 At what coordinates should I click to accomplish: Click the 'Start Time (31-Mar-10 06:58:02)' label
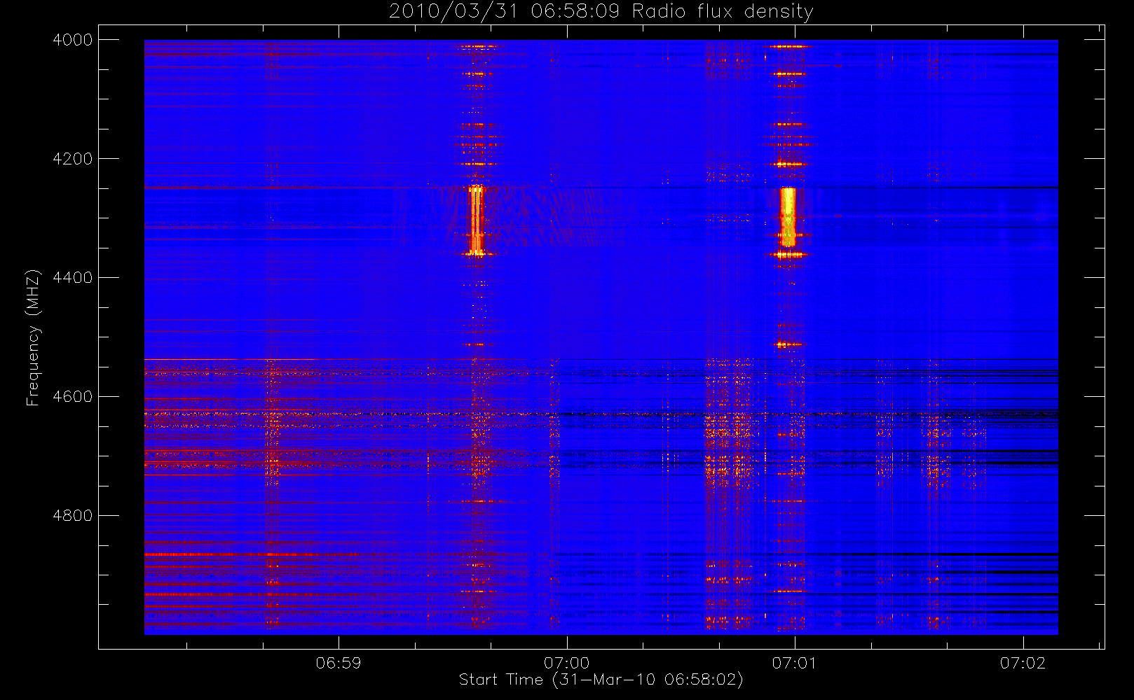click(601, 680)
